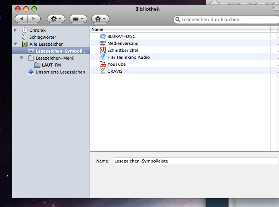Open the LAUT_FM folder entry
This screenshot has height=207, width=279.
click(x=51, y=65)
